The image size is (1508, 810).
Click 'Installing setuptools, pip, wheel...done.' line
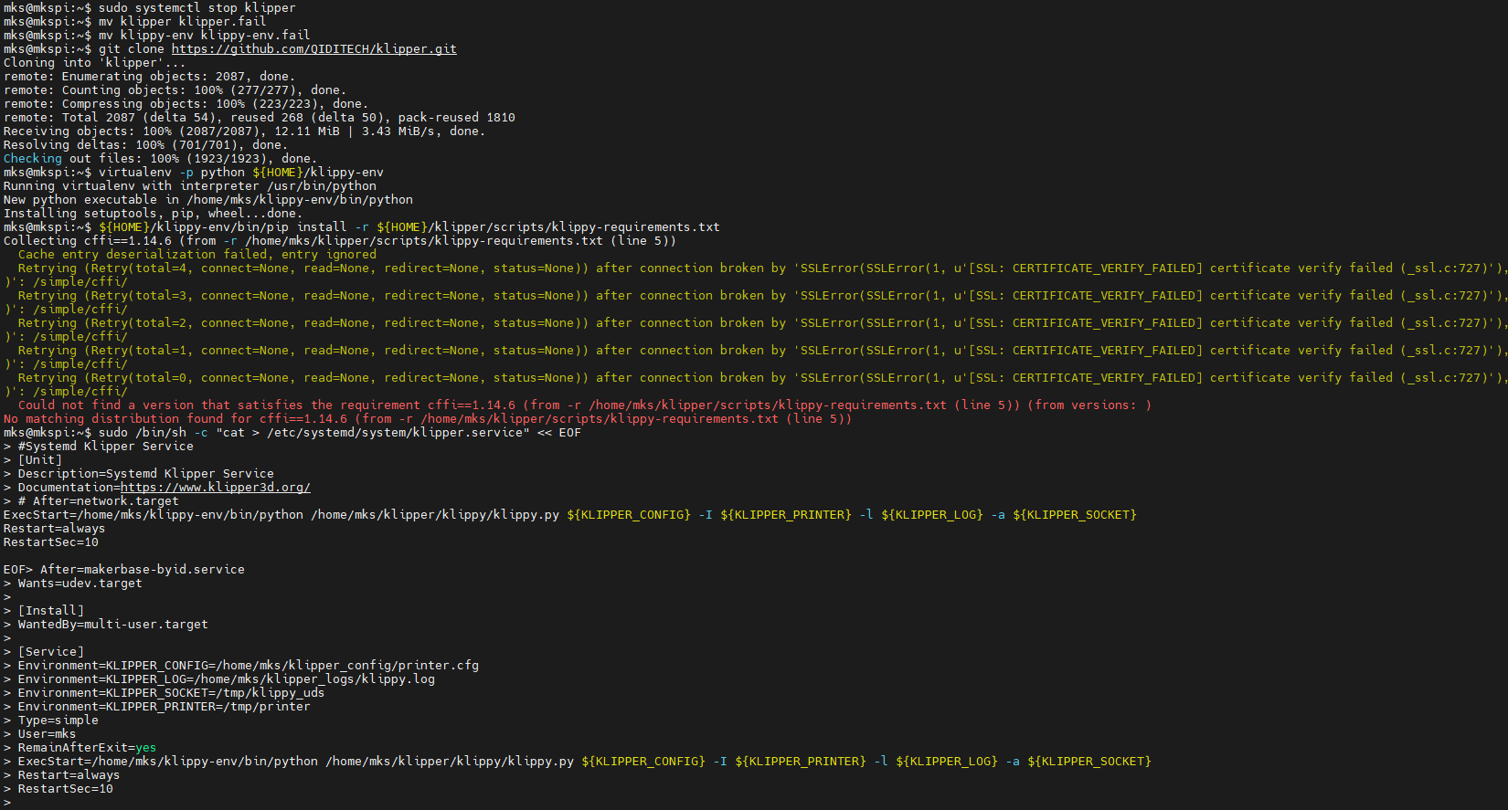click(x=151, y=214)
